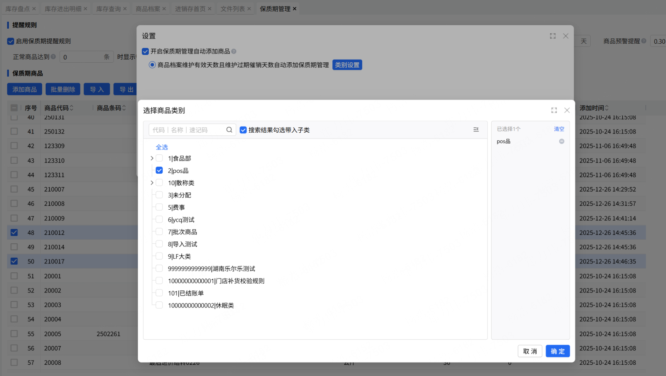
Task: Click the search magnifier in category search box
Action: [229, 130]
